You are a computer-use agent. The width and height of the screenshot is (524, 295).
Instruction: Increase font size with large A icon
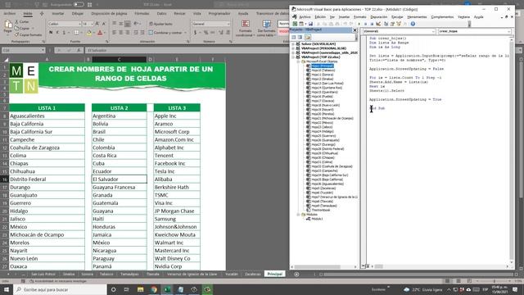[x=97, y=24]
